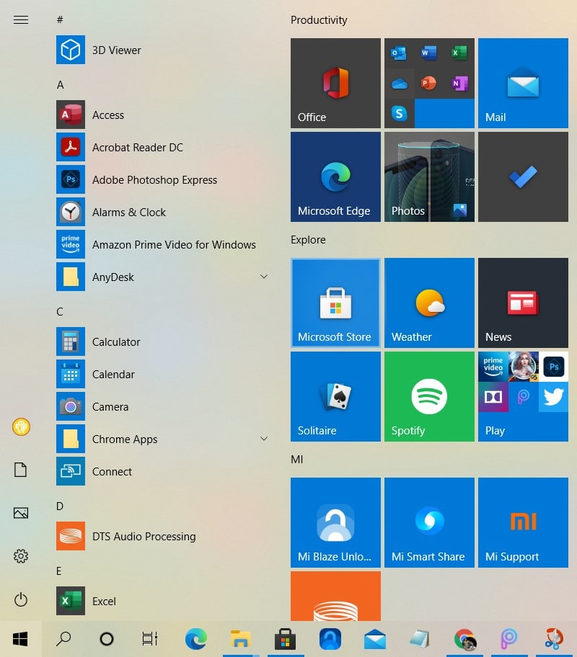The height and width of the screenshot is (657, 577).
Task: Launch the Solitaire tile
Action: coord(335,396)
